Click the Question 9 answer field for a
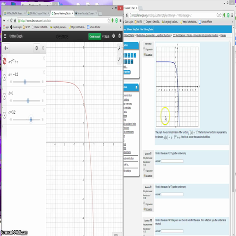This screenshot has width=236, height=236. [172, 194]
